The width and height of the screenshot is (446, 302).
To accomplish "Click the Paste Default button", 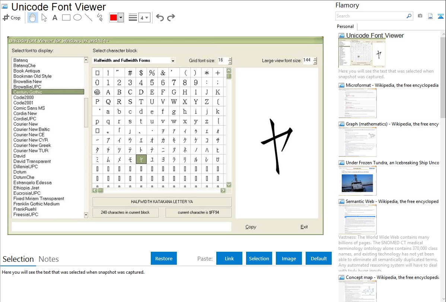I will tap(319, 258).
